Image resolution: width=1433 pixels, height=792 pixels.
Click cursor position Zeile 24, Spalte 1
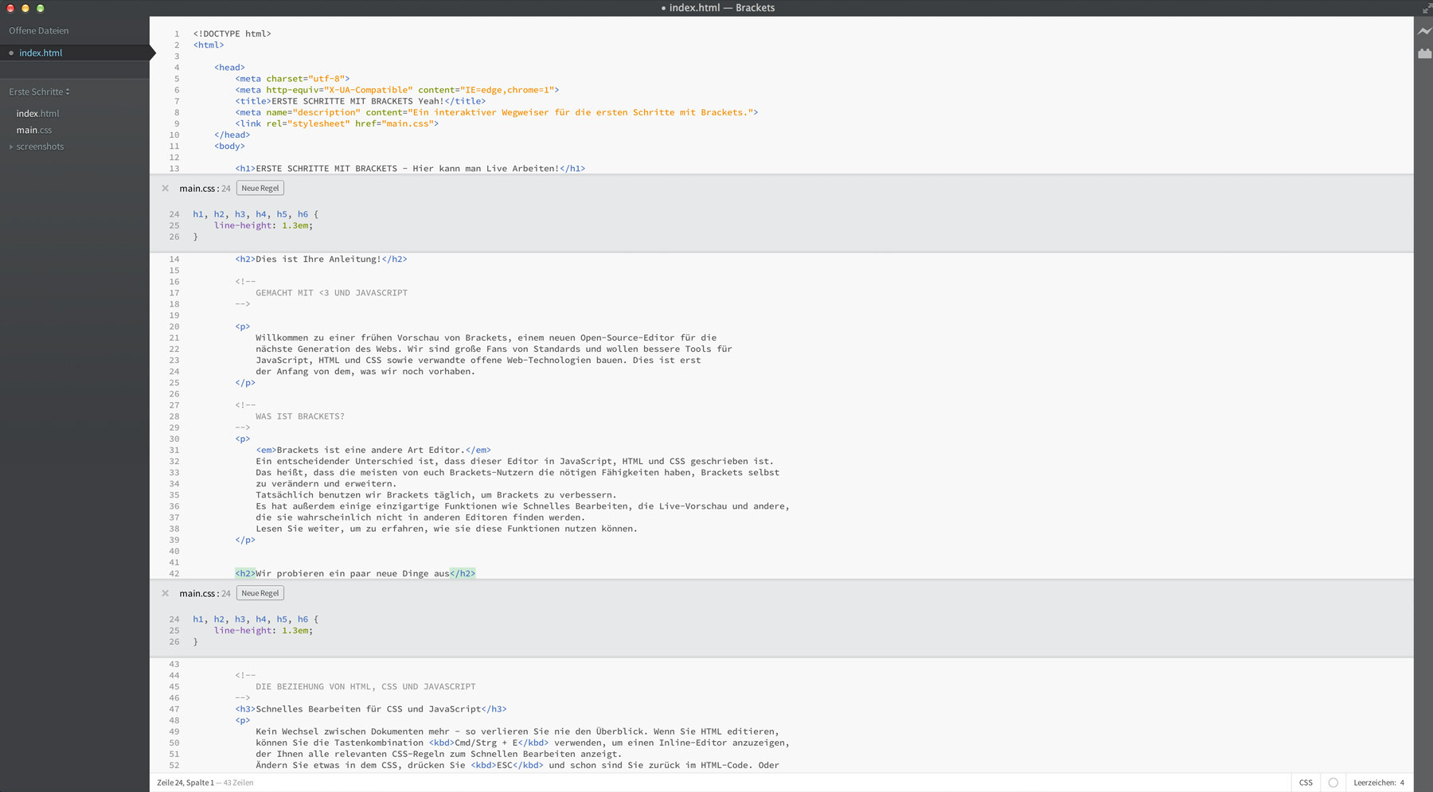[x=185, y=782]
